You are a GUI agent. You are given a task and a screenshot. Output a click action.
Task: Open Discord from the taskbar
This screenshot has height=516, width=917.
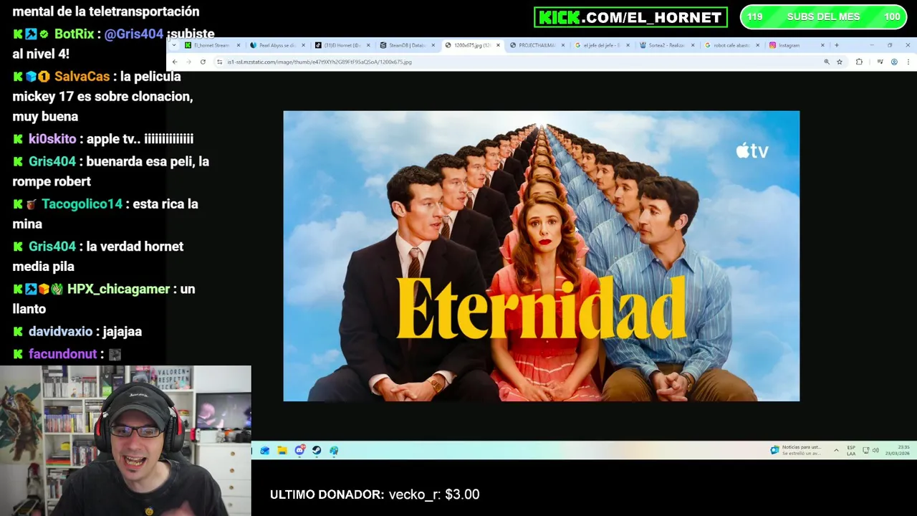tap(299, 450)
